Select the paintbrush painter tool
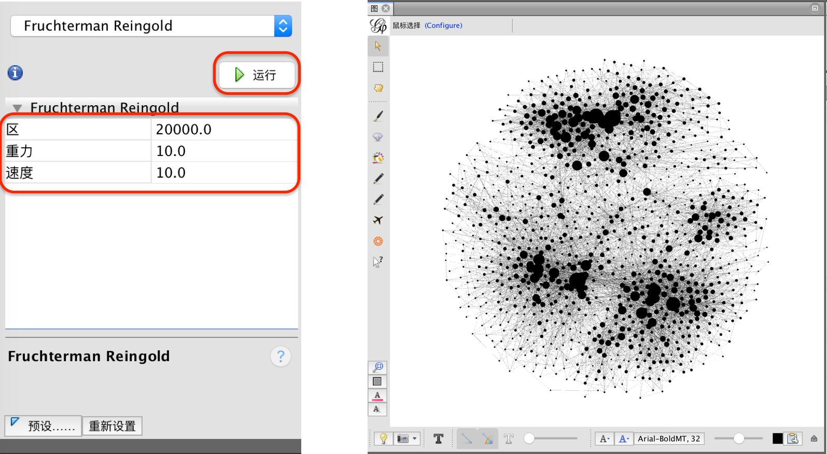 (378, 116)
